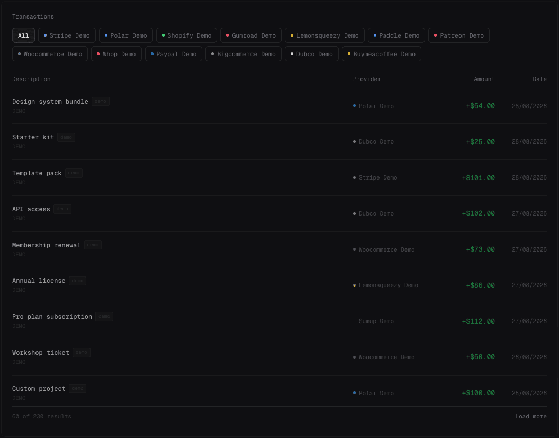Viewport: 559px width, 438px height.
Task: Select the Membership renewal transaction
Action: (47, 245)
